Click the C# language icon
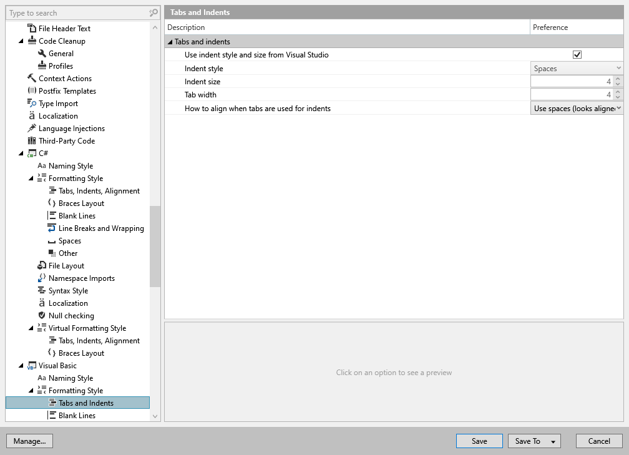 click(x=34, y=153)
